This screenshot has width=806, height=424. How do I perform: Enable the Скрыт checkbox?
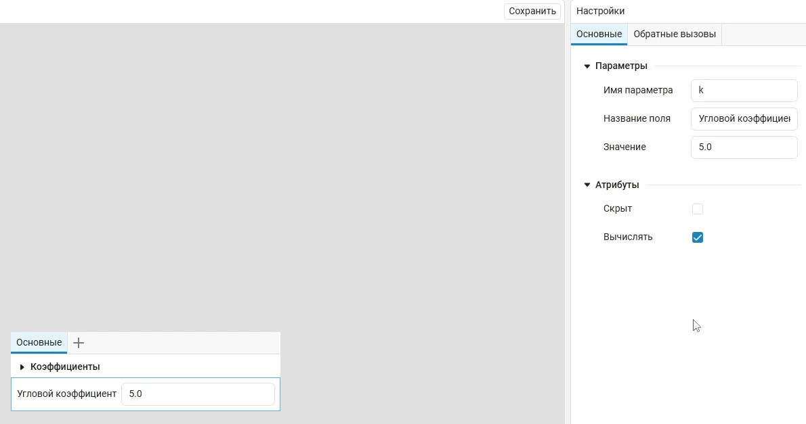[698, 209]
